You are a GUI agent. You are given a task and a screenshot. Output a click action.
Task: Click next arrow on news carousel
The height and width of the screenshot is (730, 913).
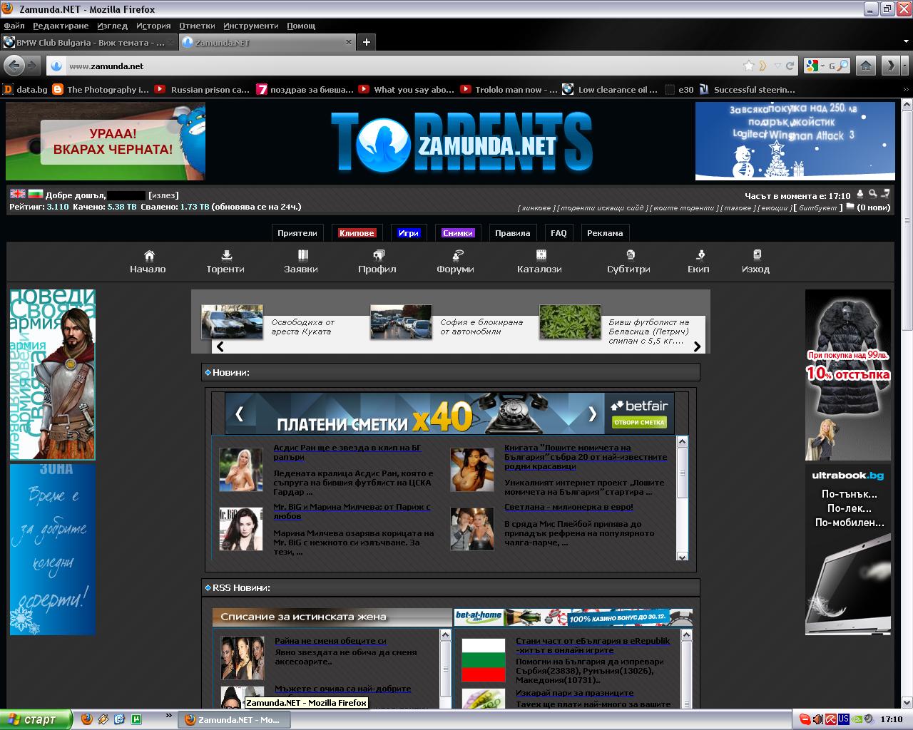697,346
